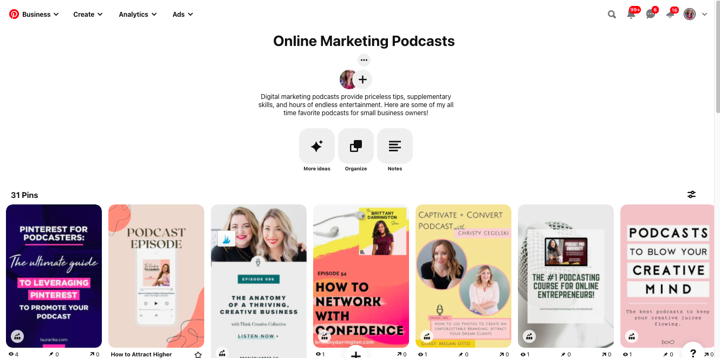Expand the accounts chevron beside avatar
The height and width of the screenshot is (358, 720).
tap(704, 15)
